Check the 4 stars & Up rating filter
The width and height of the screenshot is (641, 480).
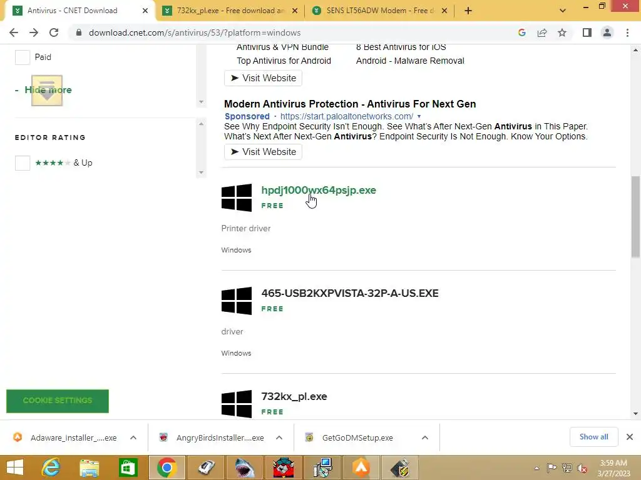23,163
